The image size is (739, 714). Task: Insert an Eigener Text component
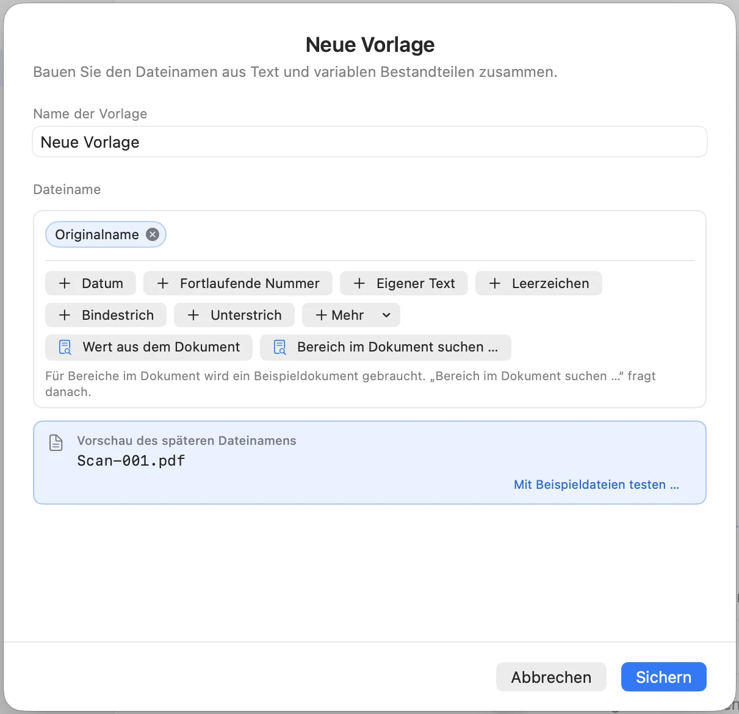[404, 283]
